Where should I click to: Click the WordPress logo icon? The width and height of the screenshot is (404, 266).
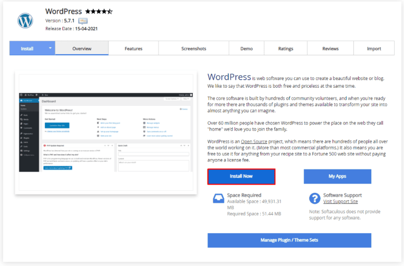[x=25, y=21]
